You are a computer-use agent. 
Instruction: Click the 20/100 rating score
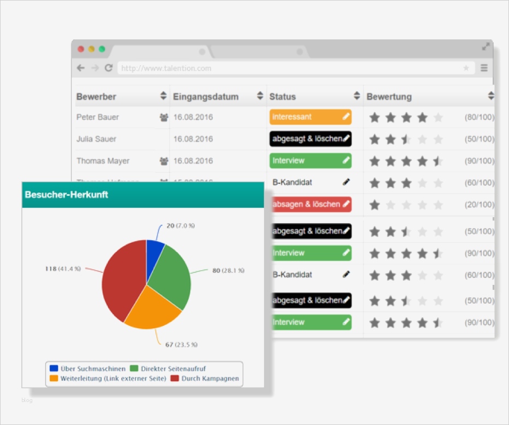point(479,205)
